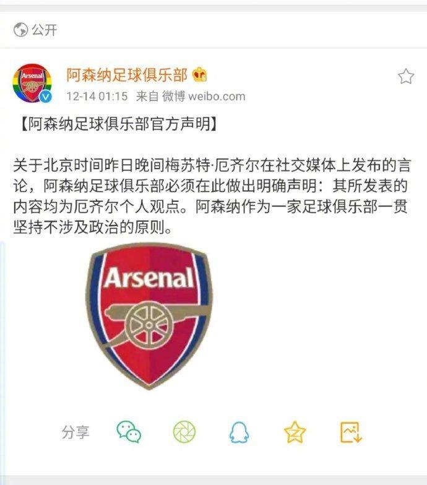Open the large Arsenal crest image
Viewport: 427px width, 485px height.
(x=149, y=316)
